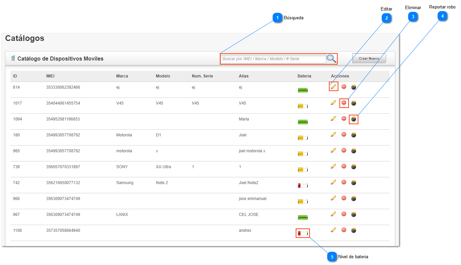Report theft for Maria device

click(x=354, y=119)
